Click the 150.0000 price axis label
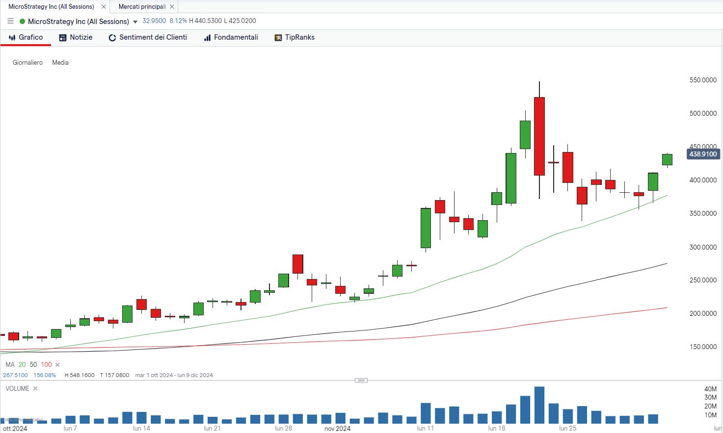This screenshot has width=723, height=433. point(703,347)
